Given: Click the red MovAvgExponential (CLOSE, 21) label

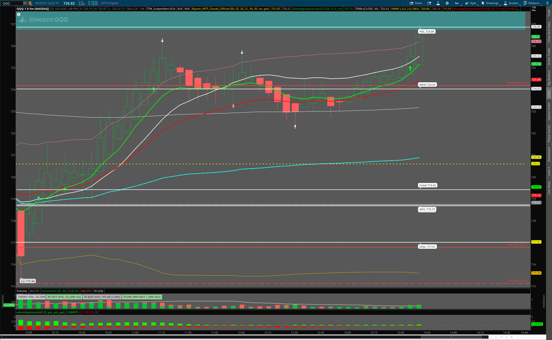Looking at the screenshot, I should pyautogui.click(x=478, y=9).
